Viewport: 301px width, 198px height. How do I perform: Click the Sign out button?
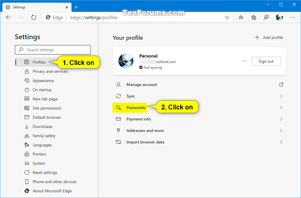coord(266,61)
